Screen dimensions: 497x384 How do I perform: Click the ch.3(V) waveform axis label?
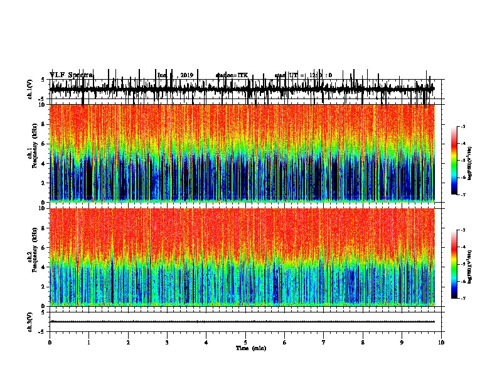pos(30,322)
